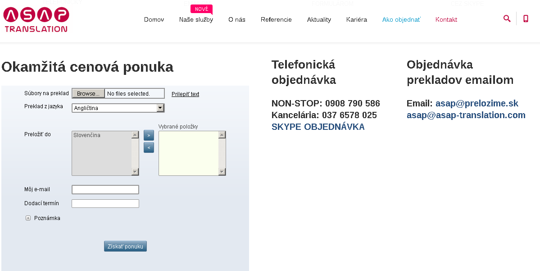The width and height of the screenshot is (540, 271).
Task: Click the ASAP Translation logo
Action: click(36, 20)
